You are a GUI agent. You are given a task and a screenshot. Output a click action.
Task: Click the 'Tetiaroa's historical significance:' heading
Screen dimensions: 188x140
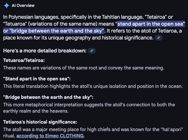click(x=40, y=122)
